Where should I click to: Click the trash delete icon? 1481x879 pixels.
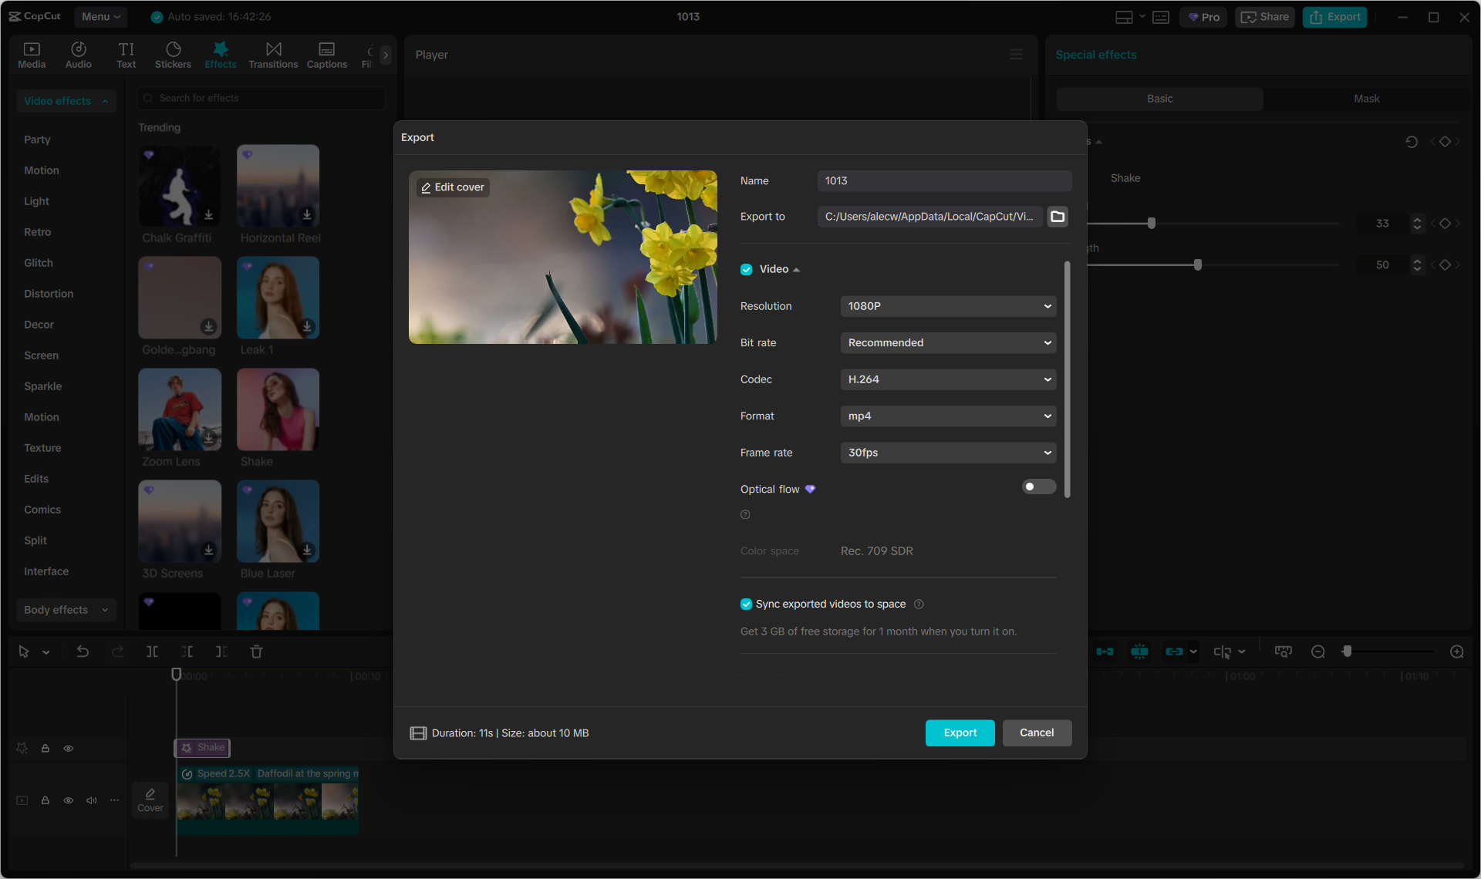point(257,652)
